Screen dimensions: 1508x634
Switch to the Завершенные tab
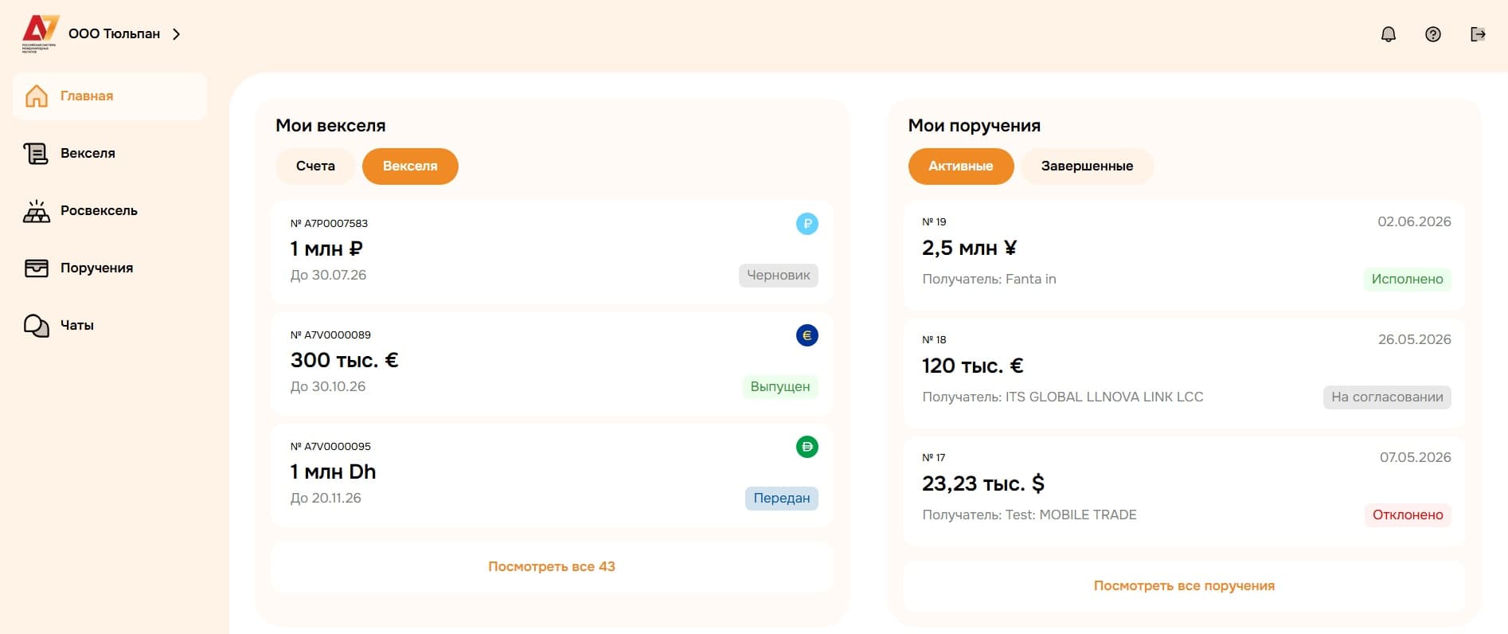point(1087,166)
